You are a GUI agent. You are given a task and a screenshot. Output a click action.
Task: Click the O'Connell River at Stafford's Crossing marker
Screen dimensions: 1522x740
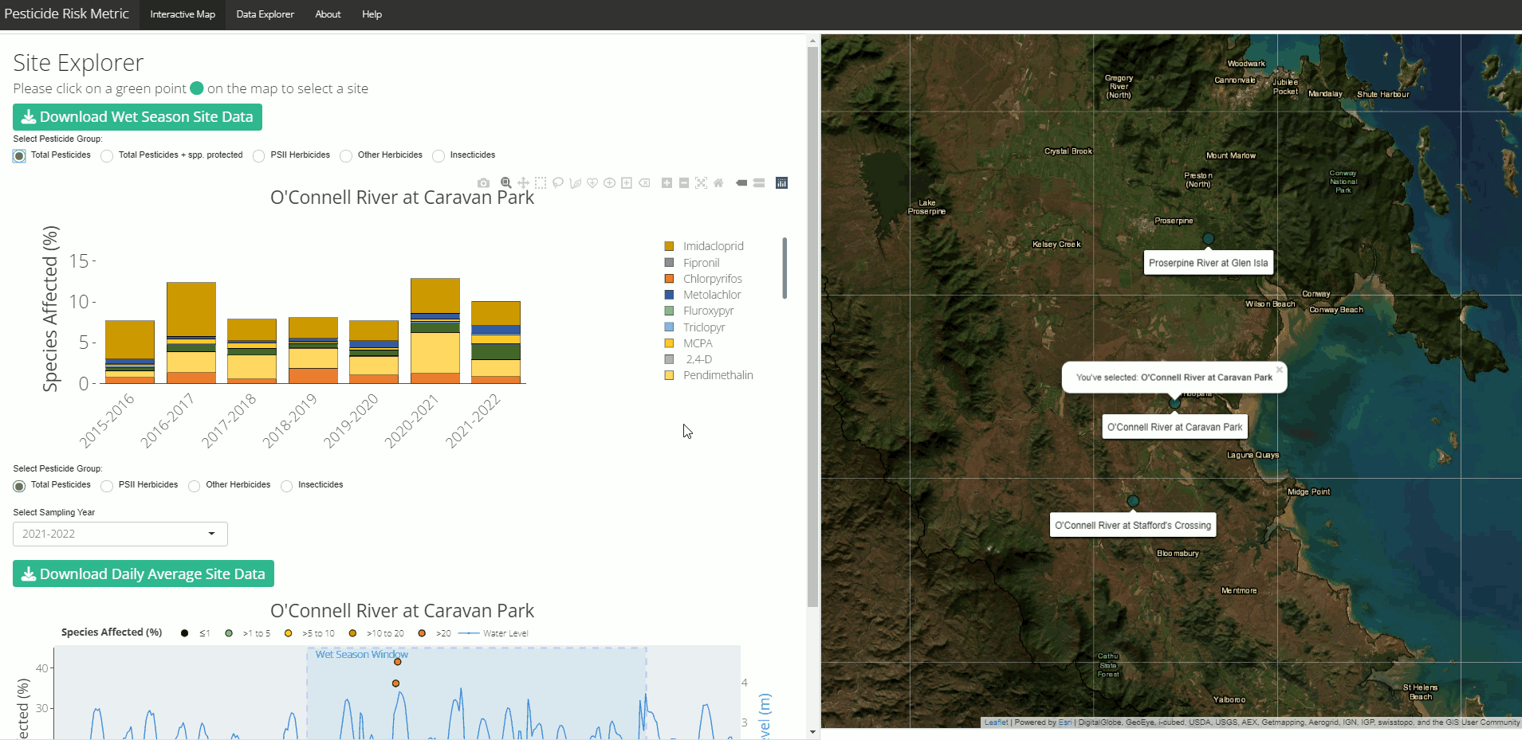(1133, 501)
